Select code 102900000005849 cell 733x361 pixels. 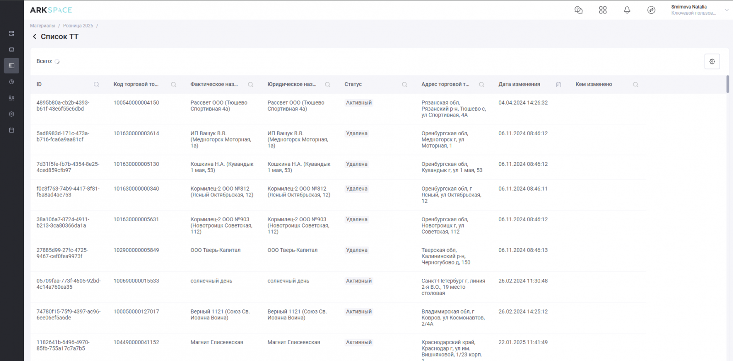point(136,250)
